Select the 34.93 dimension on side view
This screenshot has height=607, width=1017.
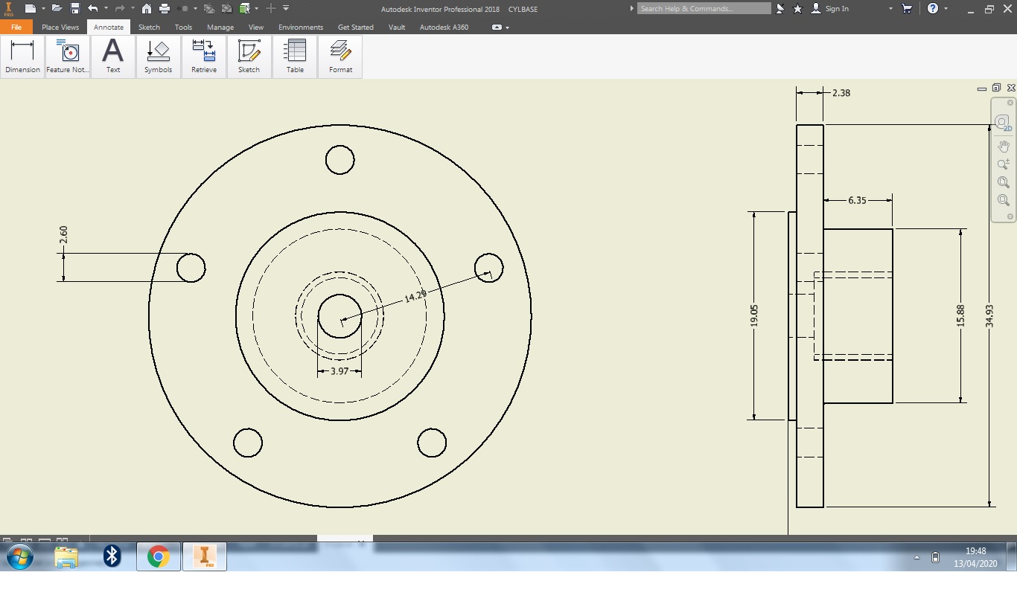pos(989,315)
